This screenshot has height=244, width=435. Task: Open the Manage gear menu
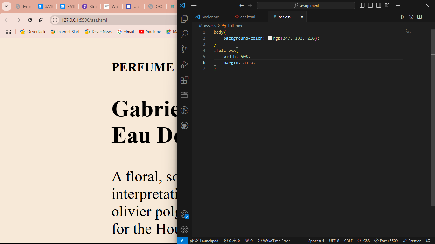coord(184,229)
